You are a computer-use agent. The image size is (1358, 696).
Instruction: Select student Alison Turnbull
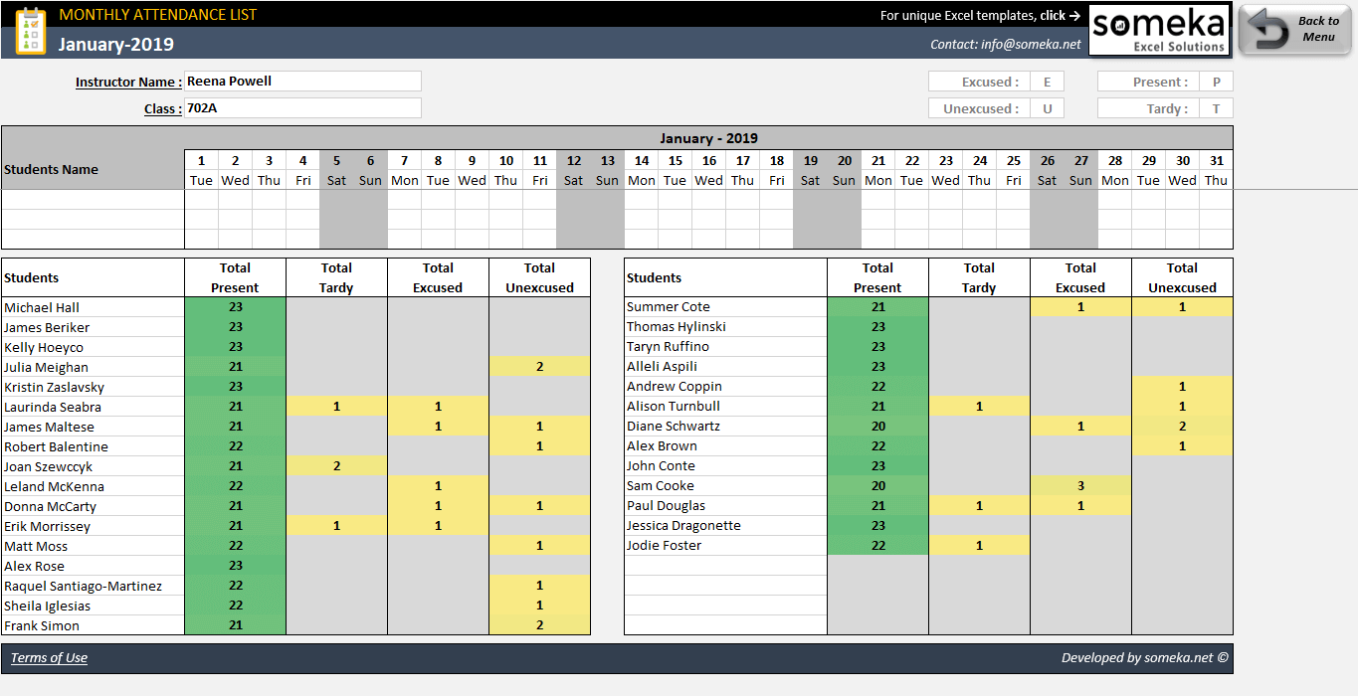point(725,406)
